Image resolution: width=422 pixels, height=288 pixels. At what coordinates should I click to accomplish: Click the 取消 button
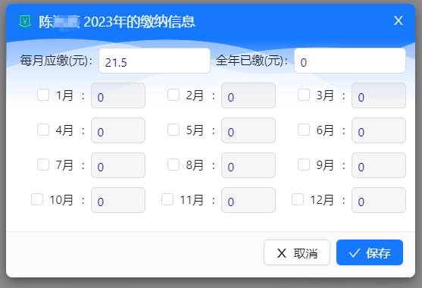tap(297, 252)
